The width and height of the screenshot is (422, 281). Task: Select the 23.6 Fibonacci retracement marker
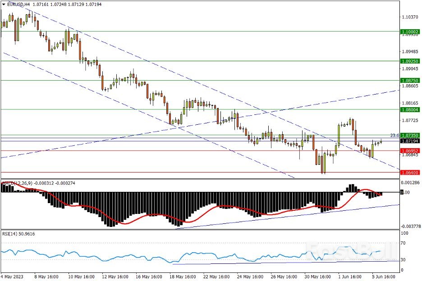(x=394, y=135)
